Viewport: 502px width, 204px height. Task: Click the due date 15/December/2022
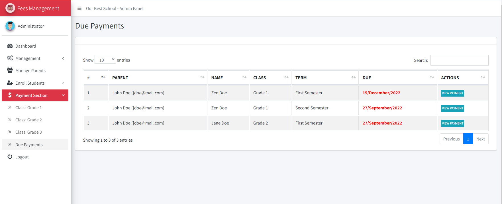pyautogui.click(x=381, y=93)
